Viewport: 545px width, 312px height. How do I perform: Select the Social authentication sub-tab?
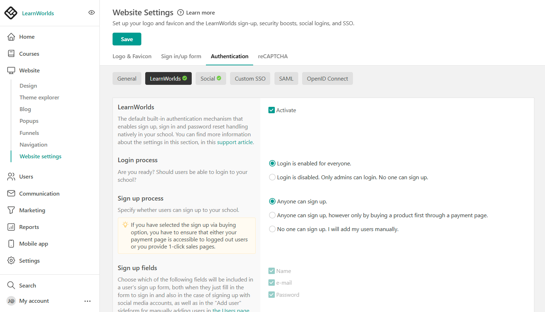click(211, 78)
